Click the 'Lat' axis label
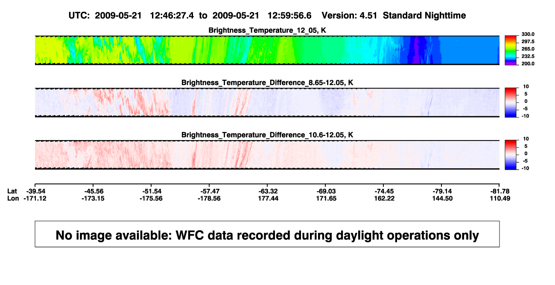The image size is (555, 285). tap(12, 191)
